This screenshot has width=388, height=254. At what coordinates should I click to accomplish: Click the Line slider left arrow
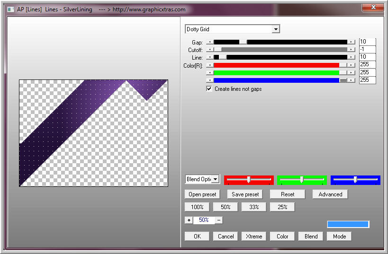click(210, 57)
